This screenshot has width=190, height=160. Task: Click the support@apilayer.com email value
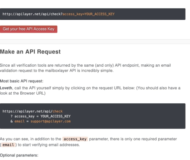51,121
